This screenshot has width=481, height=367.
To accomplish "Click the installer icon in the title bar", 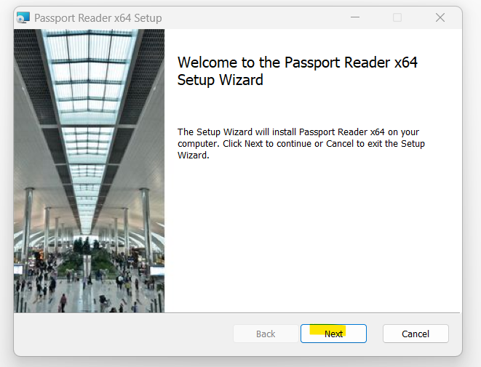I will point(23,17).
